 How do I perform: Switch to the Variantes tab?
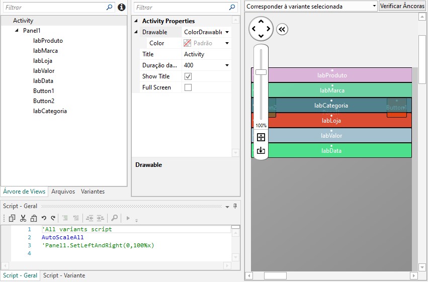[93, 192]
